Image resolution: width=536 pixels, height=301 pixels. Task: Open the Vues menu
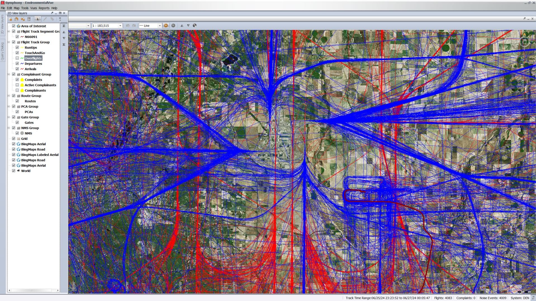34,8
